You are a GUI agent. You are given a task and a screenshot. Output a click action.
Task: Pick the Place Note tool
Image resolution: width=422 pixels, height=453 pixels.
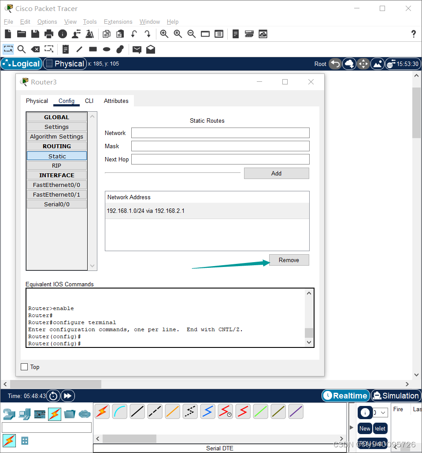[66, 49]
